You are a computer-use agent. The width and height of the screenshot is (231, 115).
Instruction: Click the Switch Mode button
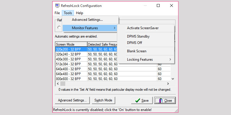coord(103,100)
